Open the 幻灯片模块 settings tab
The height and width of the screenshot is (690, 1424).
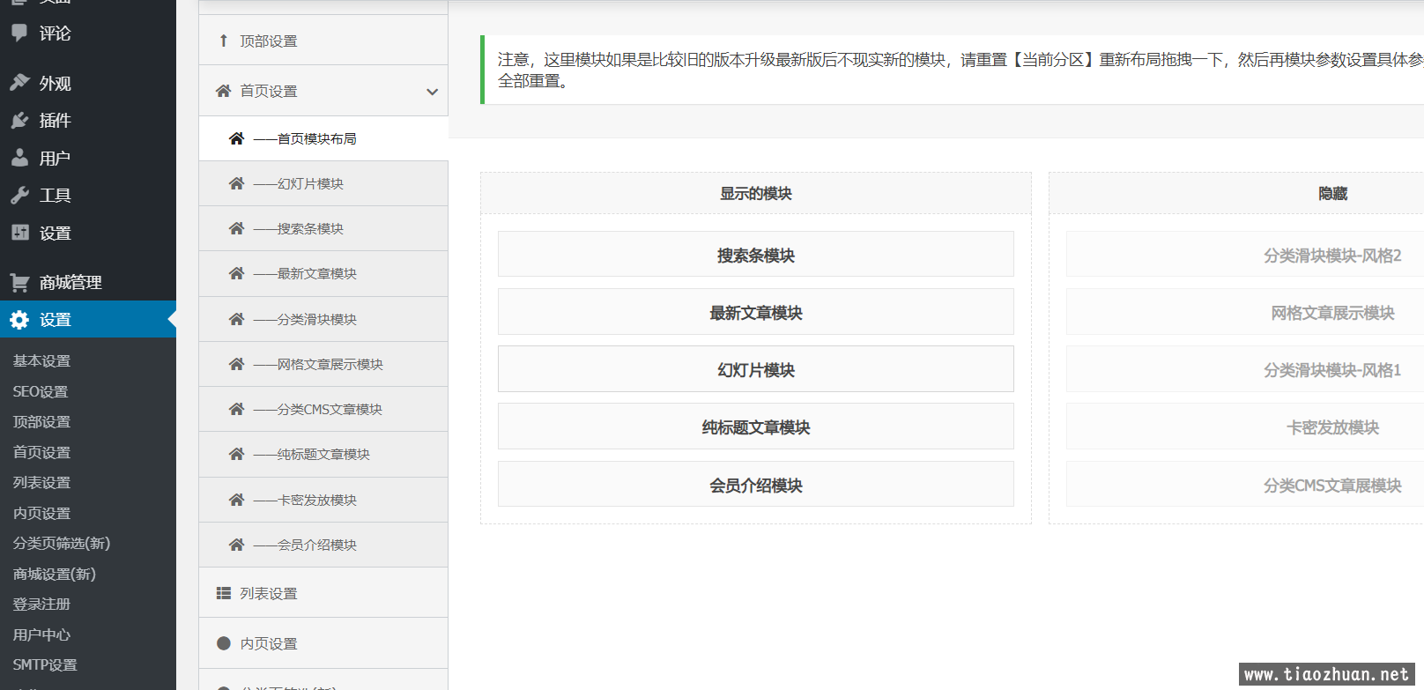(x=310, y=183)
